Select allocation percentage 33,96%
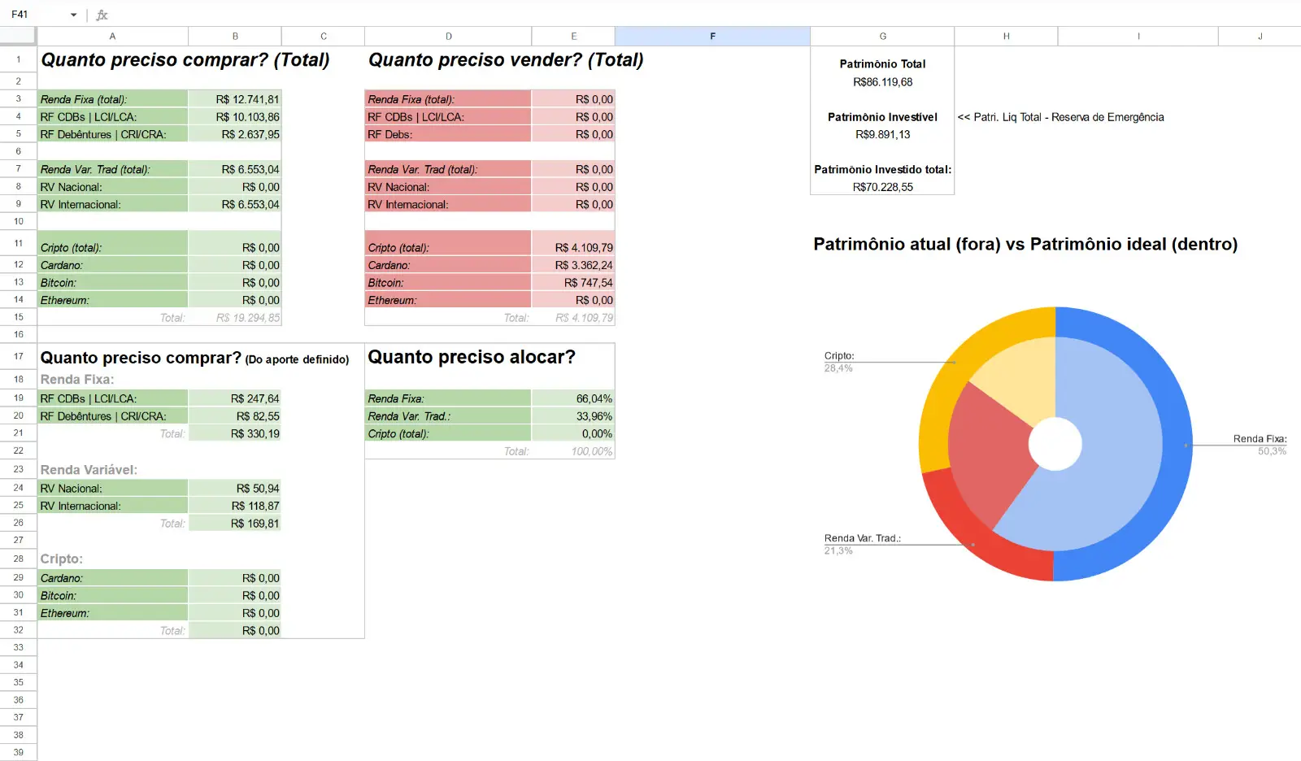 [x=573, y=416]
